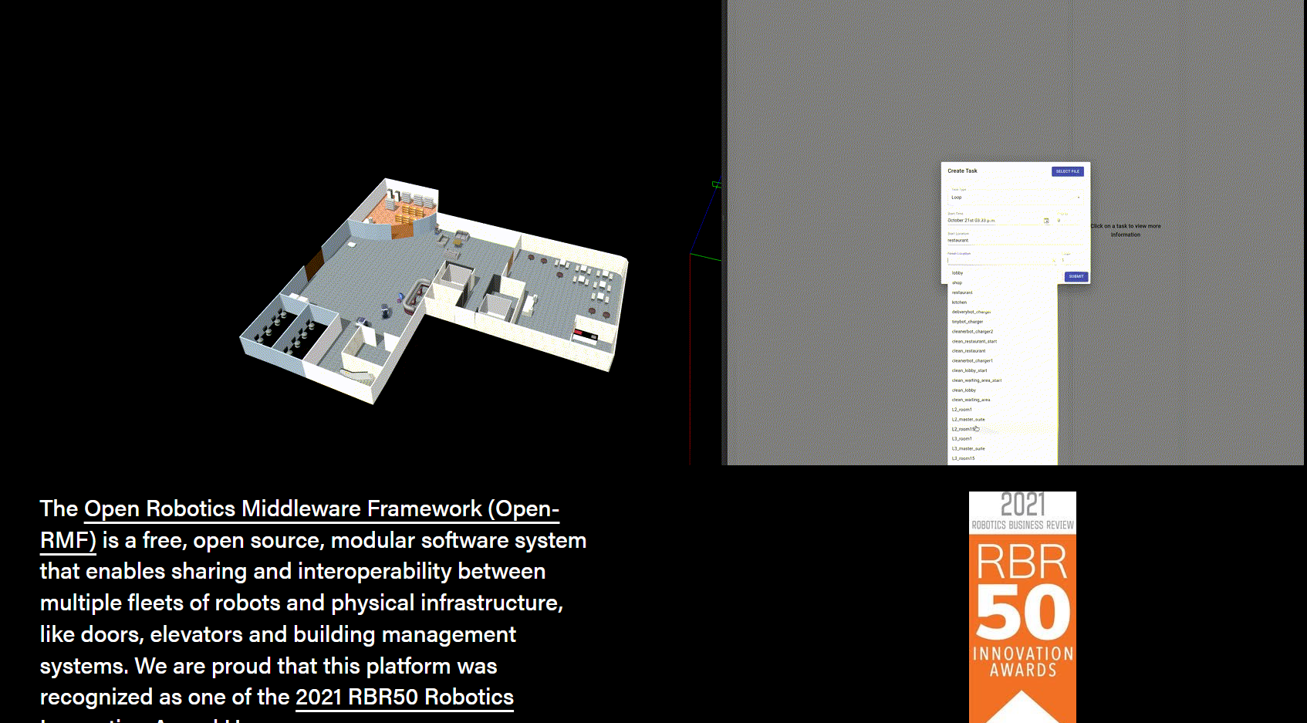Choose clean_waiting_area_start from the options
This screenshot has width=1307, height=723.
pyautogui.click(x=1002, y=380)
